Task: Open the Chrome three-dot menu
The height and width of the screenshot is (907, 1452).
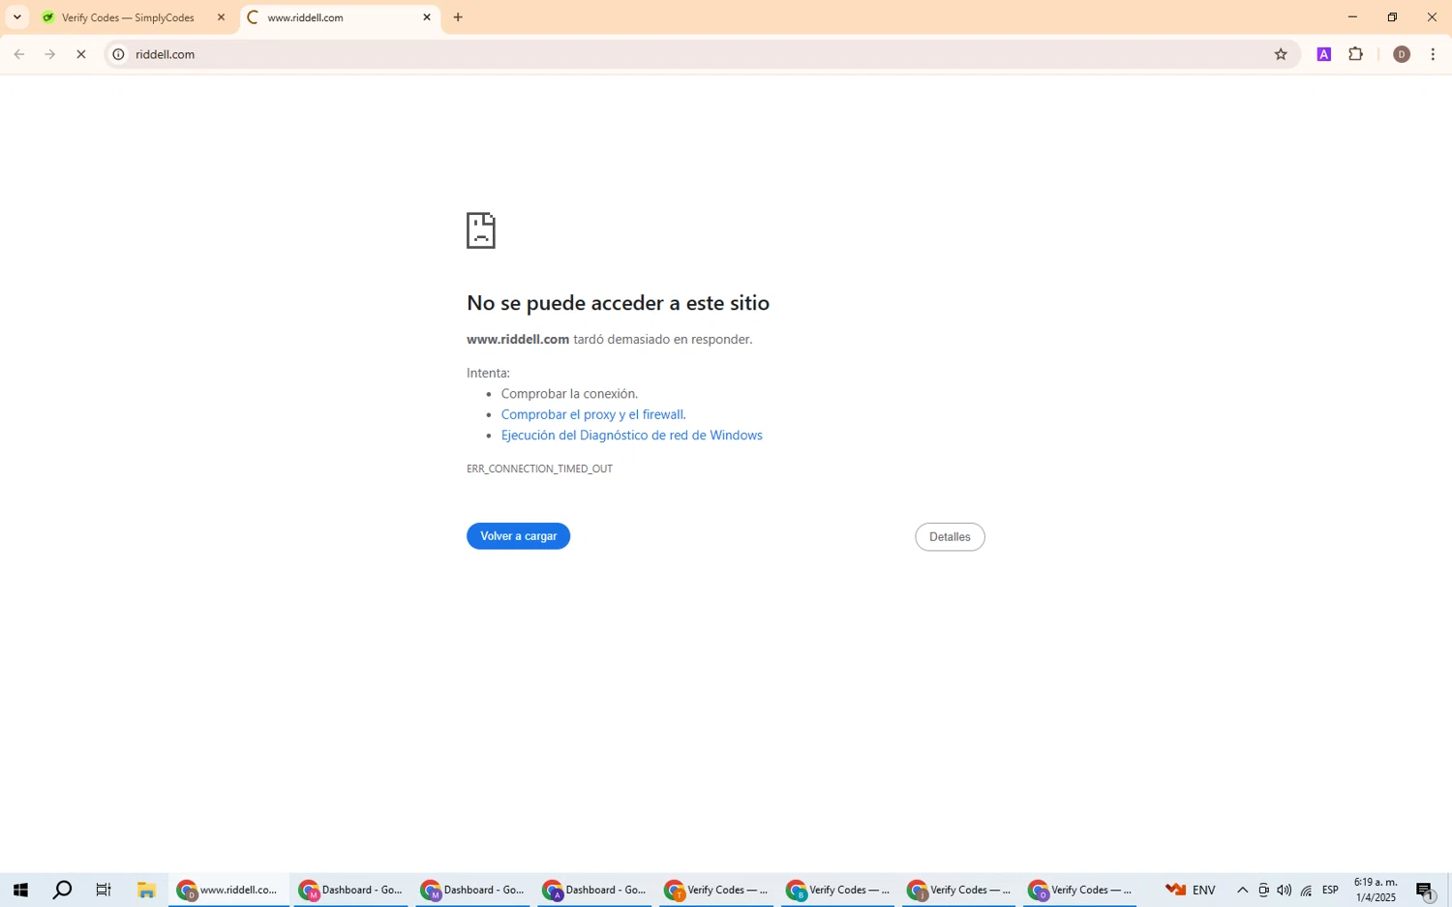Action: 1433,54
